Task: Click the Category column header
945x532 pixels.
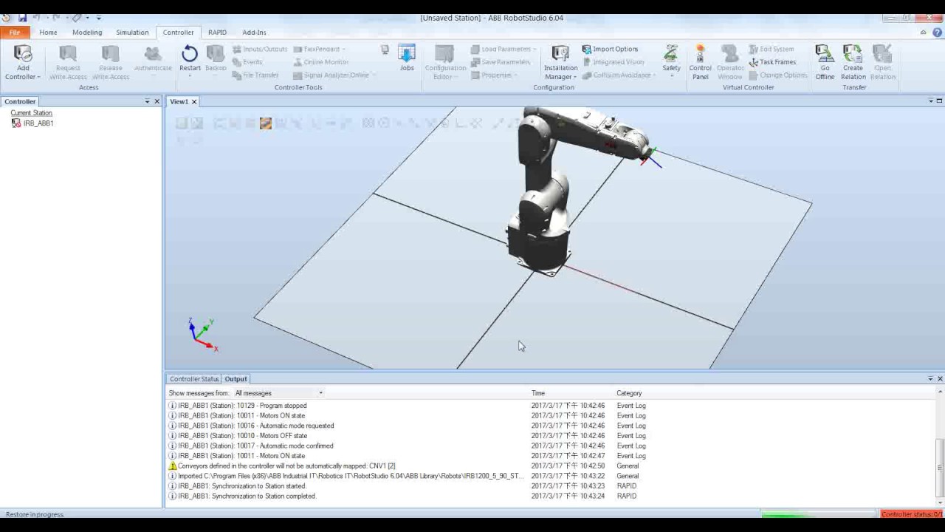Action: click(x=629, y=393)
